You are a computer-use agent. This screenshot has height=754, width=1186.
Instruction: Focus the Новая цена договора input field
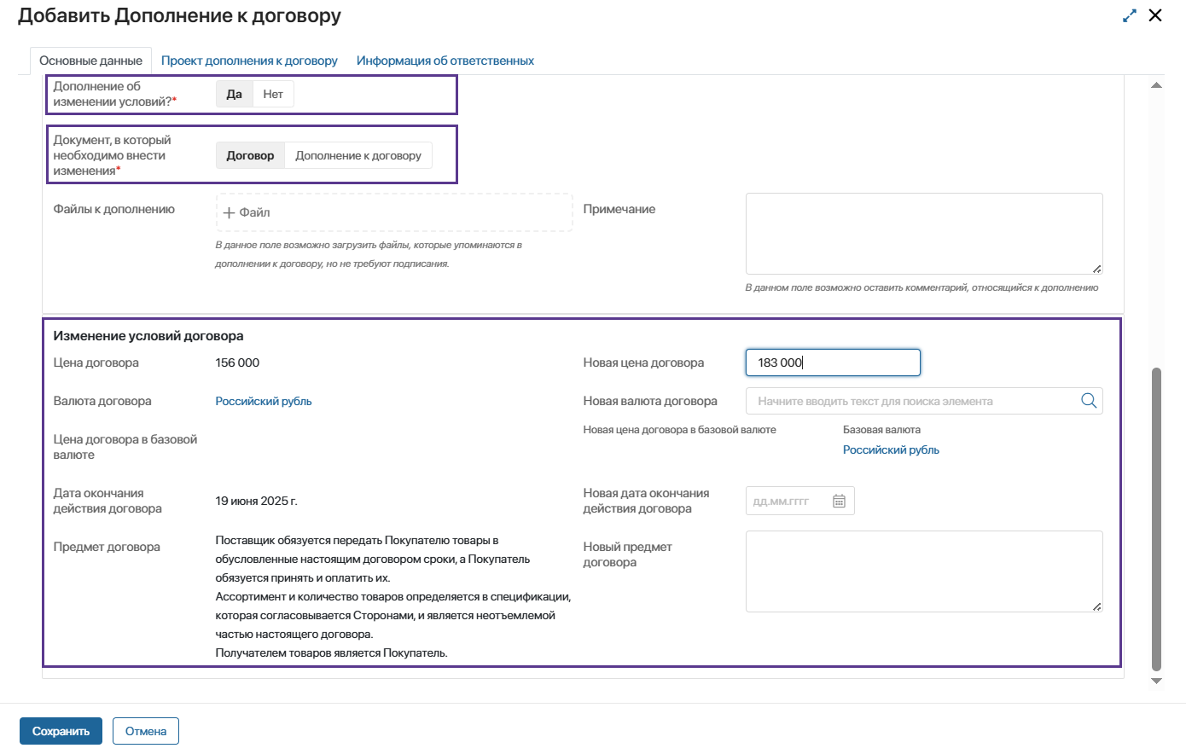click(x=833, y=362)
